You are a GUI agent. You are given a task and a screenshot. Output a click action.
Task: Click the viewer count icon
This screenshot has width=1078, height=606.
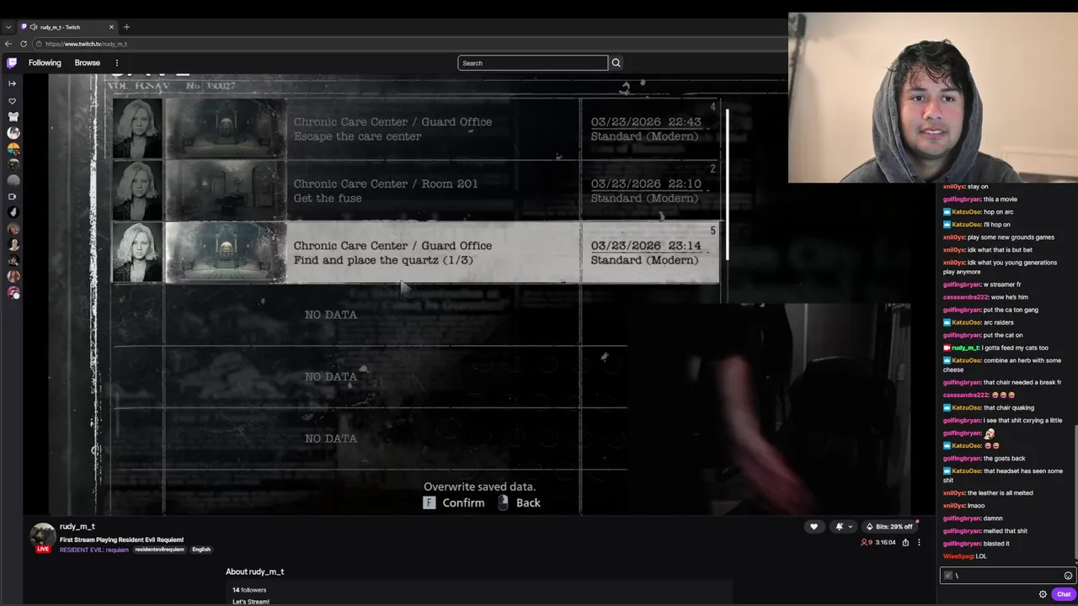tap(865, 543)
